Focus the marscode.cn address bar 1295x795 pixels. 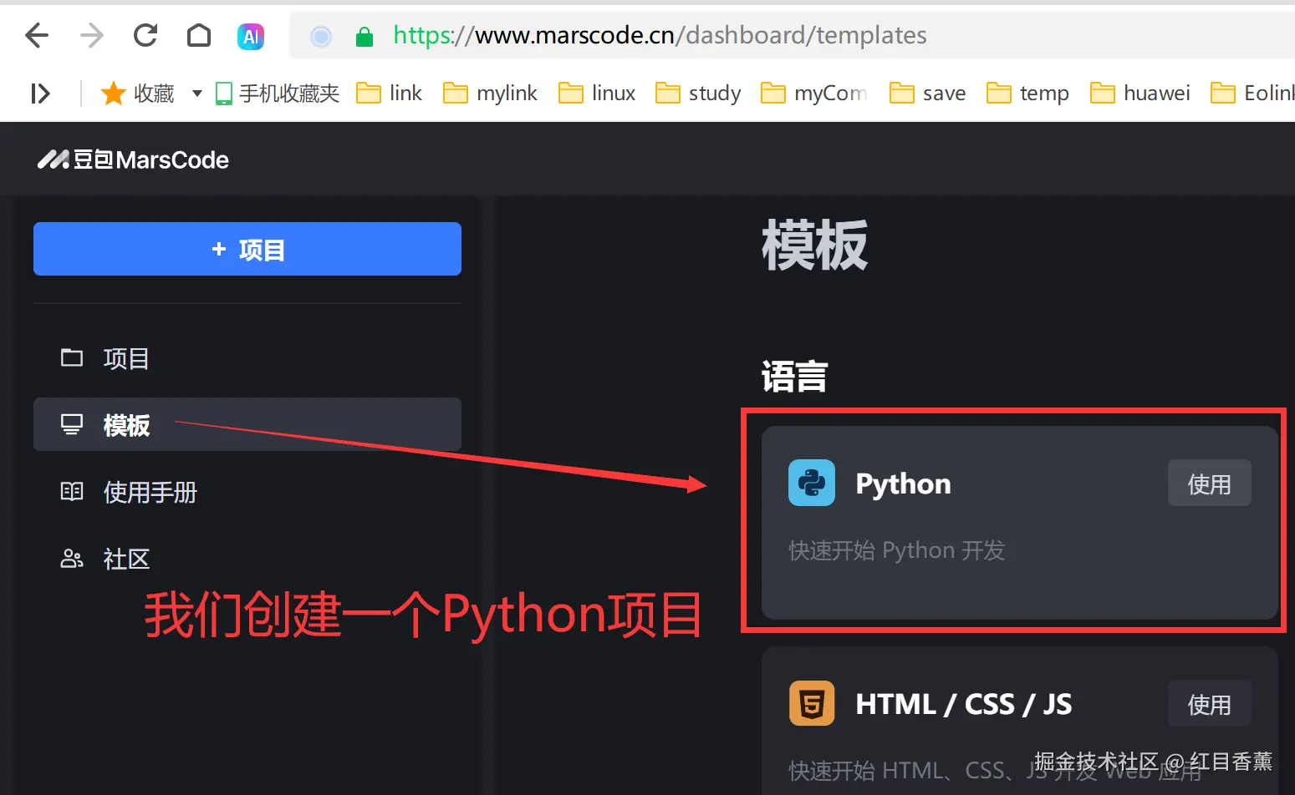click(793, 35)
